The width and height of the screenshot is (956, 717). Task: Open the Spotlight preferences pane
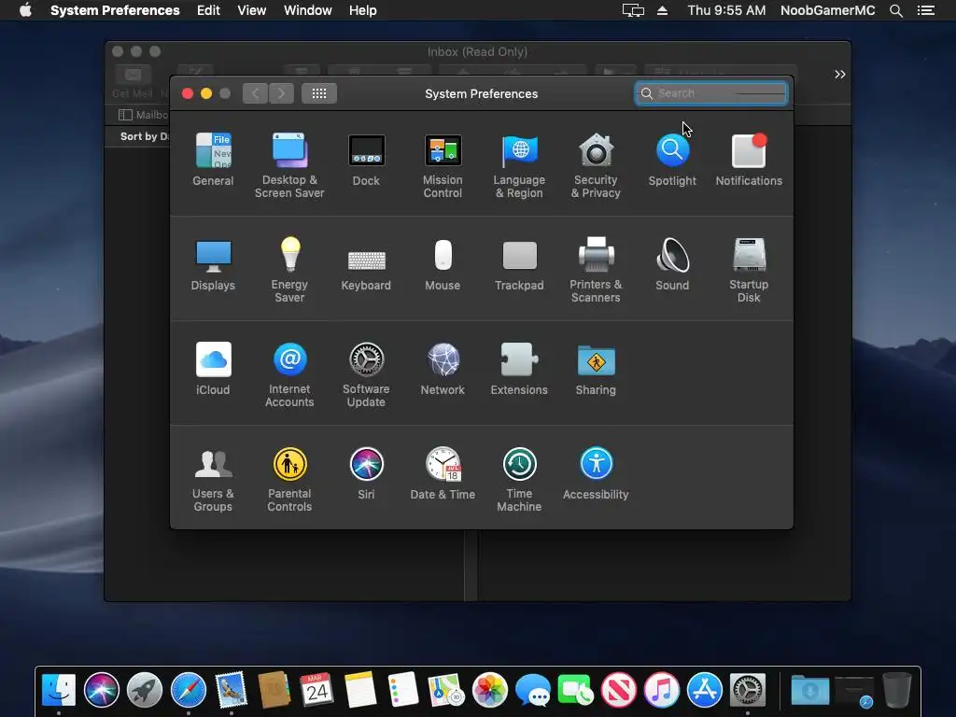click(672, 159)
